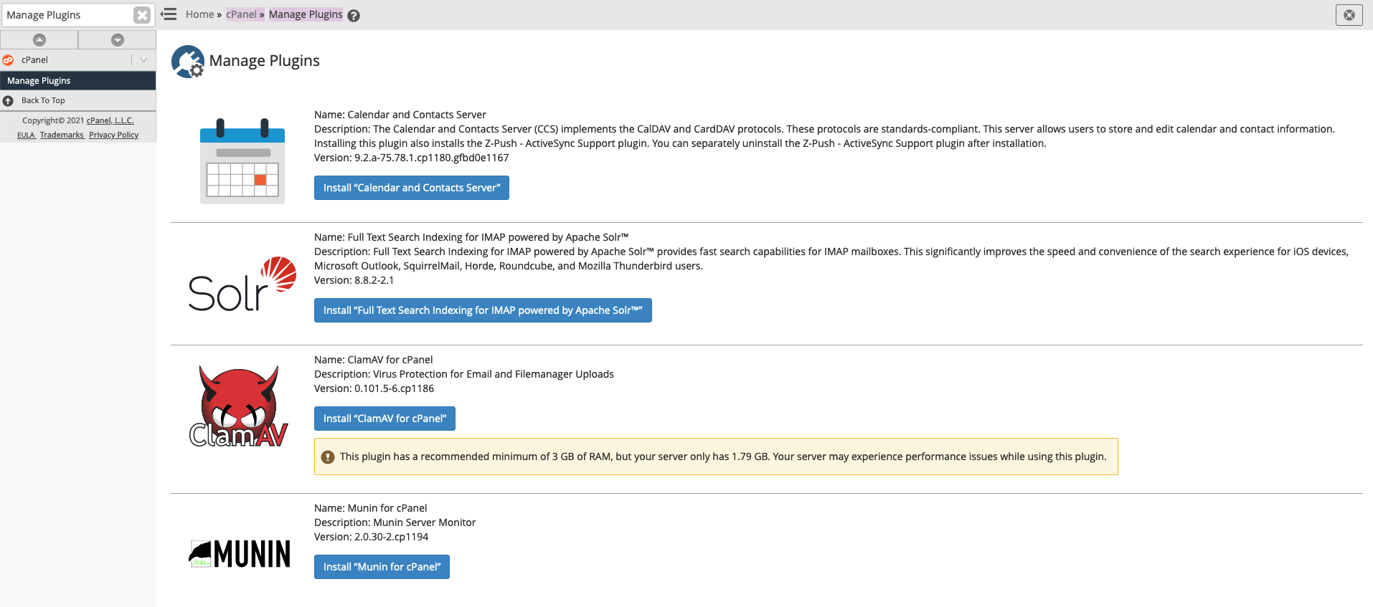This screenshot has height=607, width=1373.
Task: Click the Manage Plugins page heading
Action: tap(265, 61)
